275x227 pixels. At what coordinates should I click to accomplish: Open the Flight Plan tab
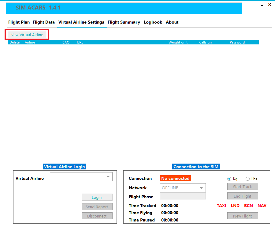(19, 22)
